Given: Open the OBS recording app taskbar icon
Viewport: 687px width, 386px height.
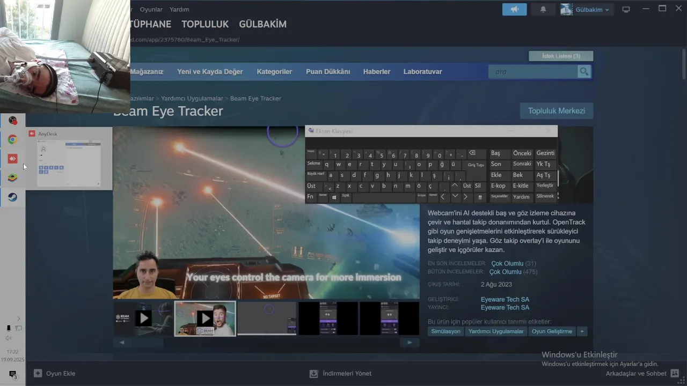Looking at the screenshot, I should pyautogui.click(x=12, y=121).
